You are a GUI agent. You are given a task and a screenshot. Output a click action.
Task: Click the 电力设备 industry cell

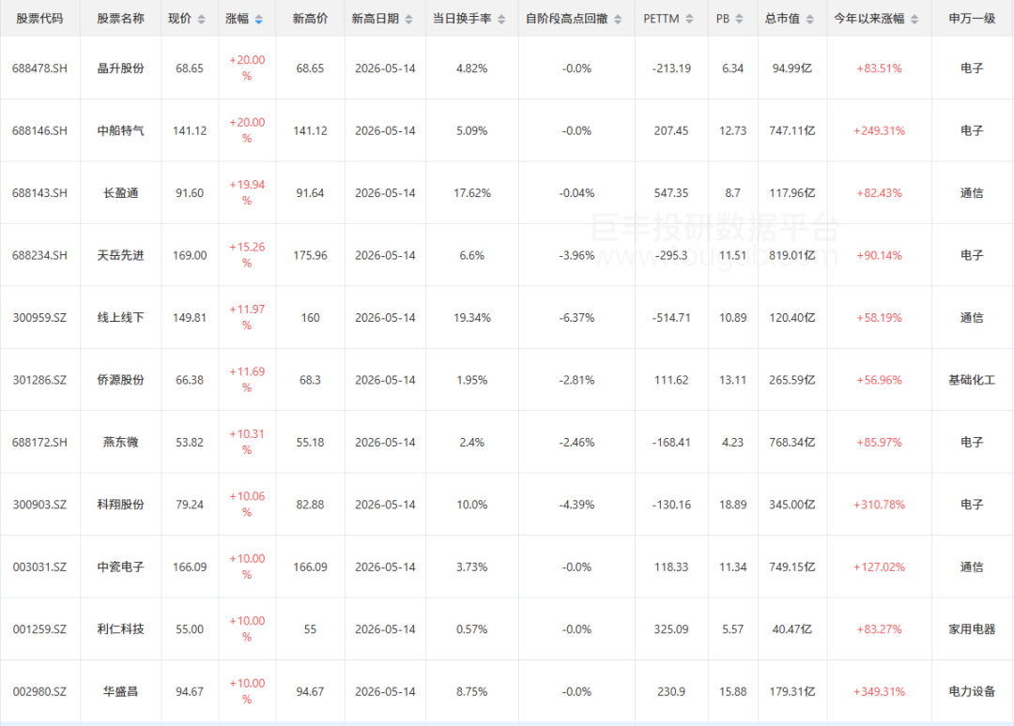click(x=972, y=692)
